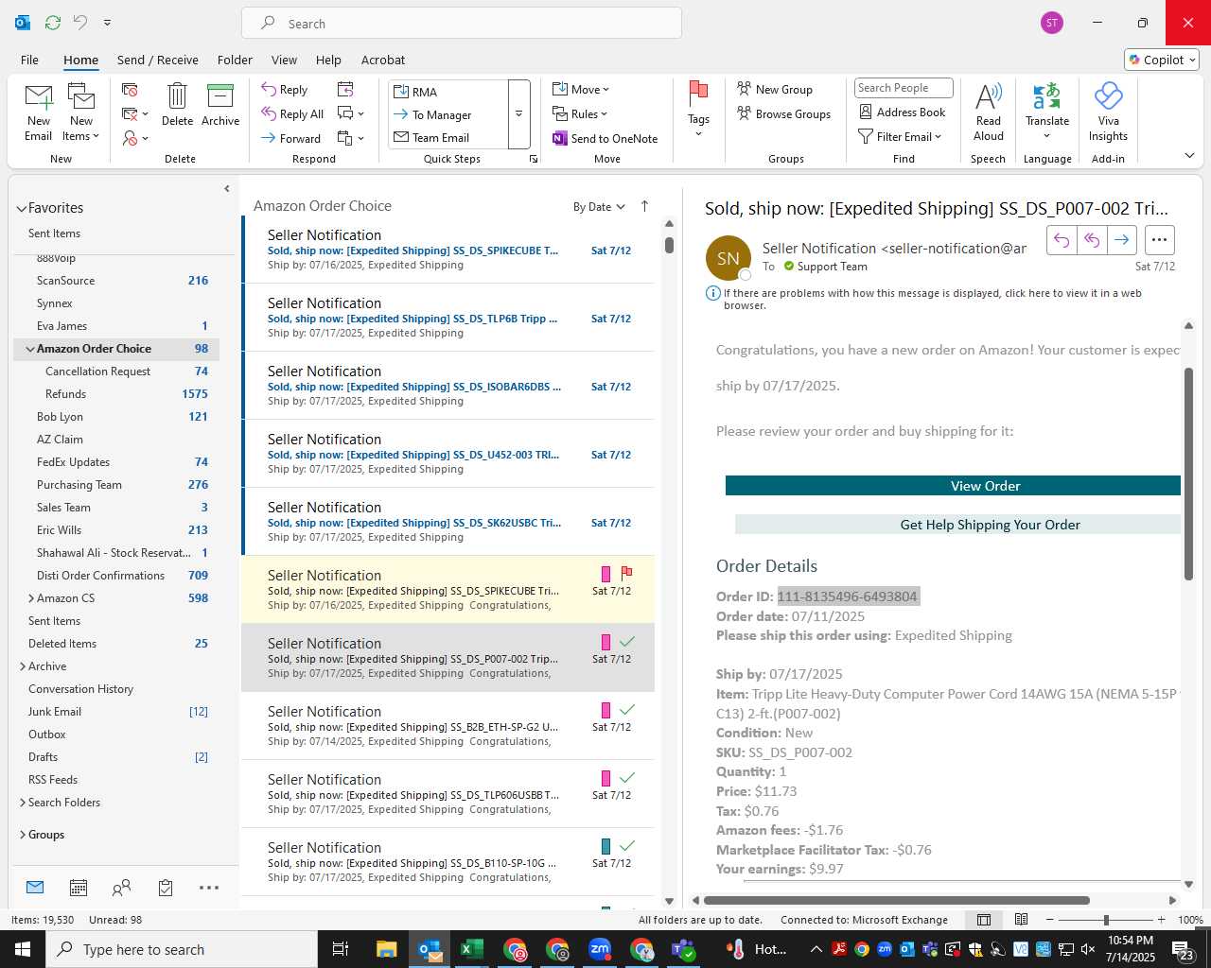Open Viva Insights add-in
This screenshot has height=968, width=1211.
(1108, 112)
